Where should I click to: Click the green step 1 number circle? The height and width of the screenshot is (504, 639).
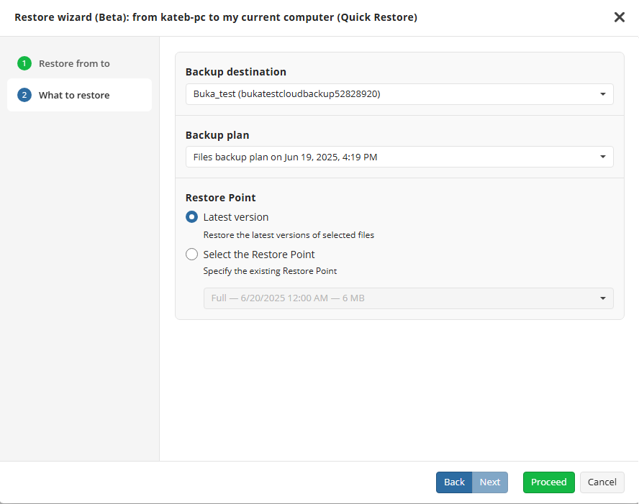pos(24,63)
